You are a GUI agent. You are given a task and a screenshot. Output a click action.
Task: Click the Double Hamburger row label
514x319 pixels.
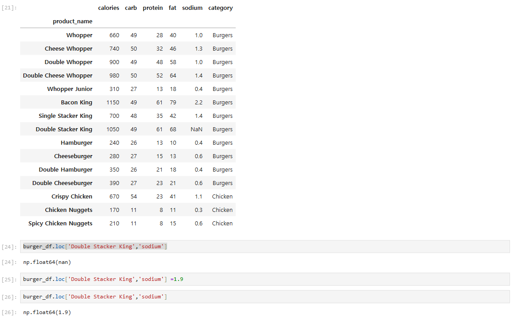(65, 169)
